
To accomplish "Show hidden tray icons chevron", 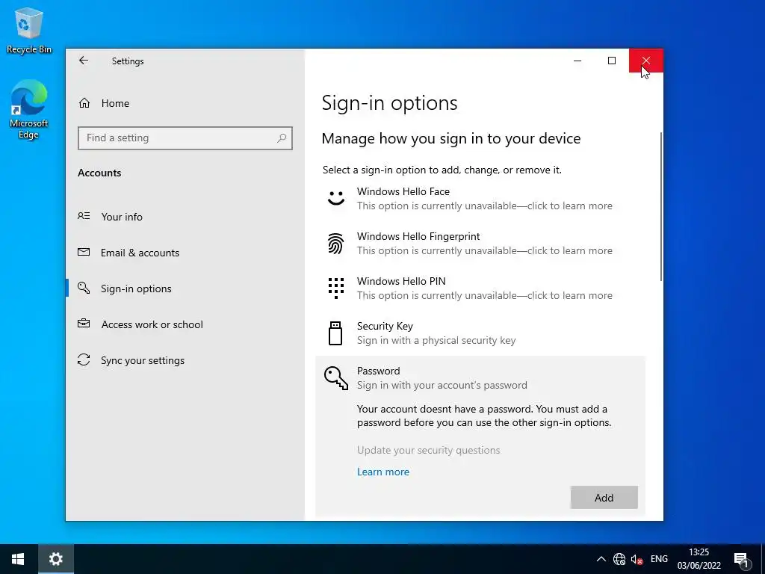I will pyautogui.click(x=601, y=559).
